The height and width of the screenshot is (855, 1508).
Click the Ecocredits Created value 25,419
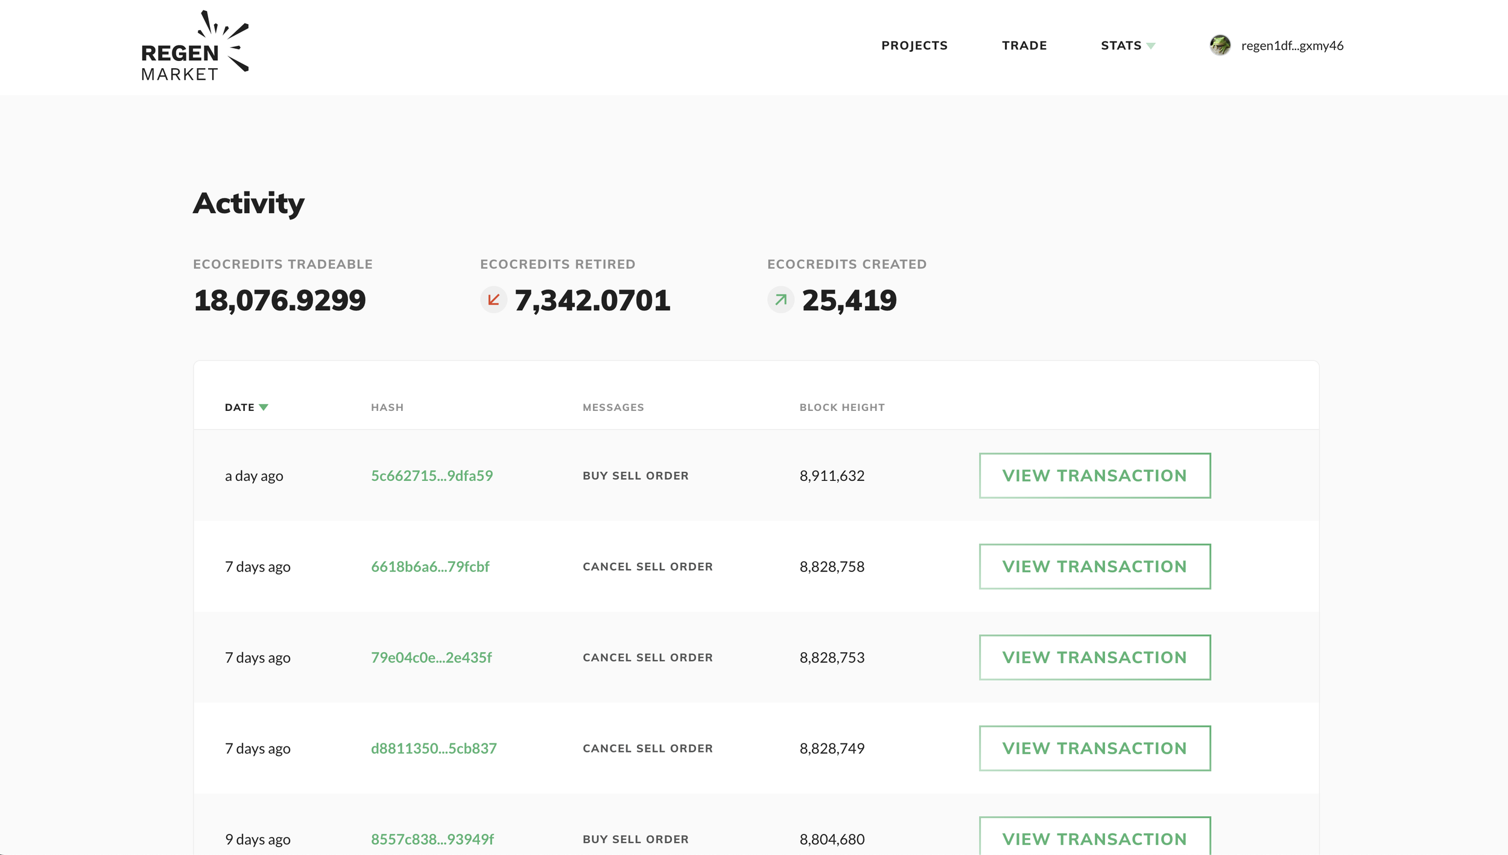849,300
